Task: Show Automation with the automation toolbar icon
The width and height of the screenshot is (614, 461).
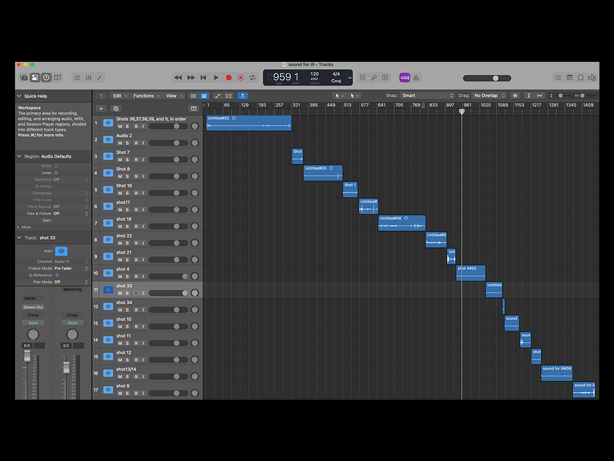Action: pyautogui.click(x=218, y=95)
